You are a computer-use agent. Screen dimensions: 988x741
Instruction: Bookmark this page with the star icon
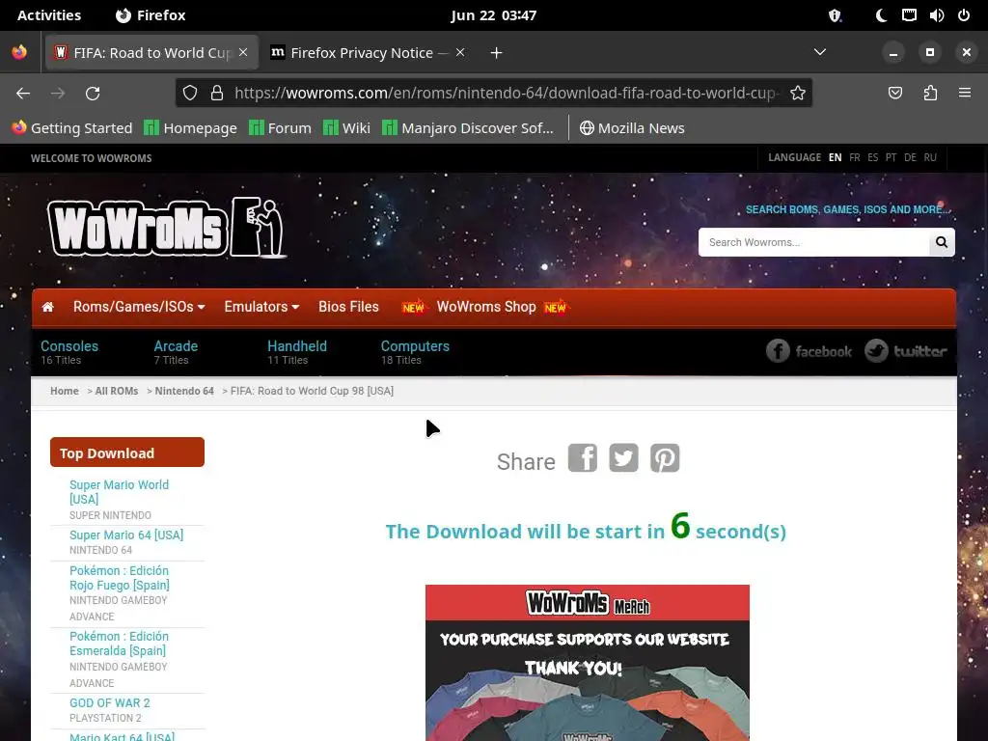(798, 94)
